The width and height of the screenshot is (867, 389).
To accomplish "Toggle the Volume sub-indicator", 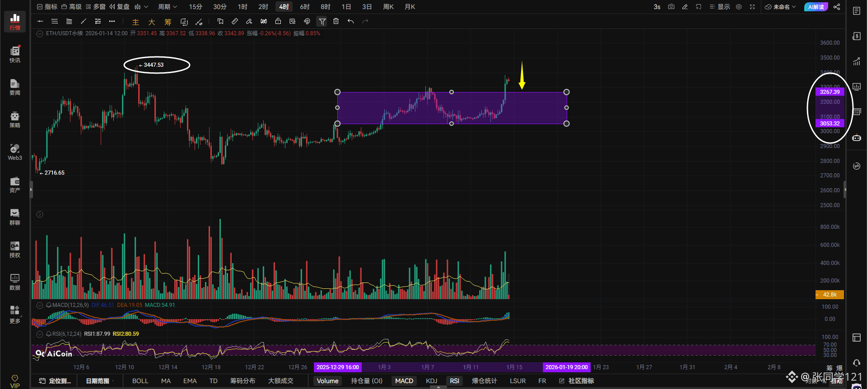I will click(327, 381).
